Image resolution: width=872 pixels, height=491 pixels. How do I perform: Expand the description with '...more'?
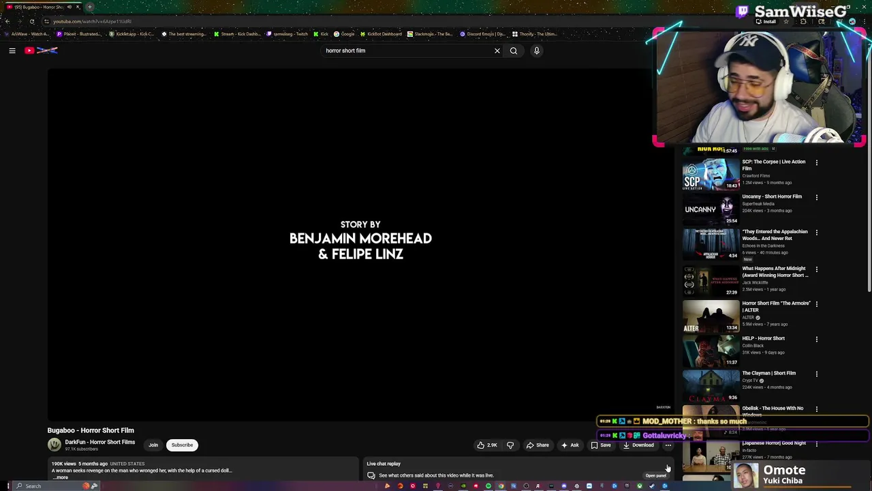point(61,477)
